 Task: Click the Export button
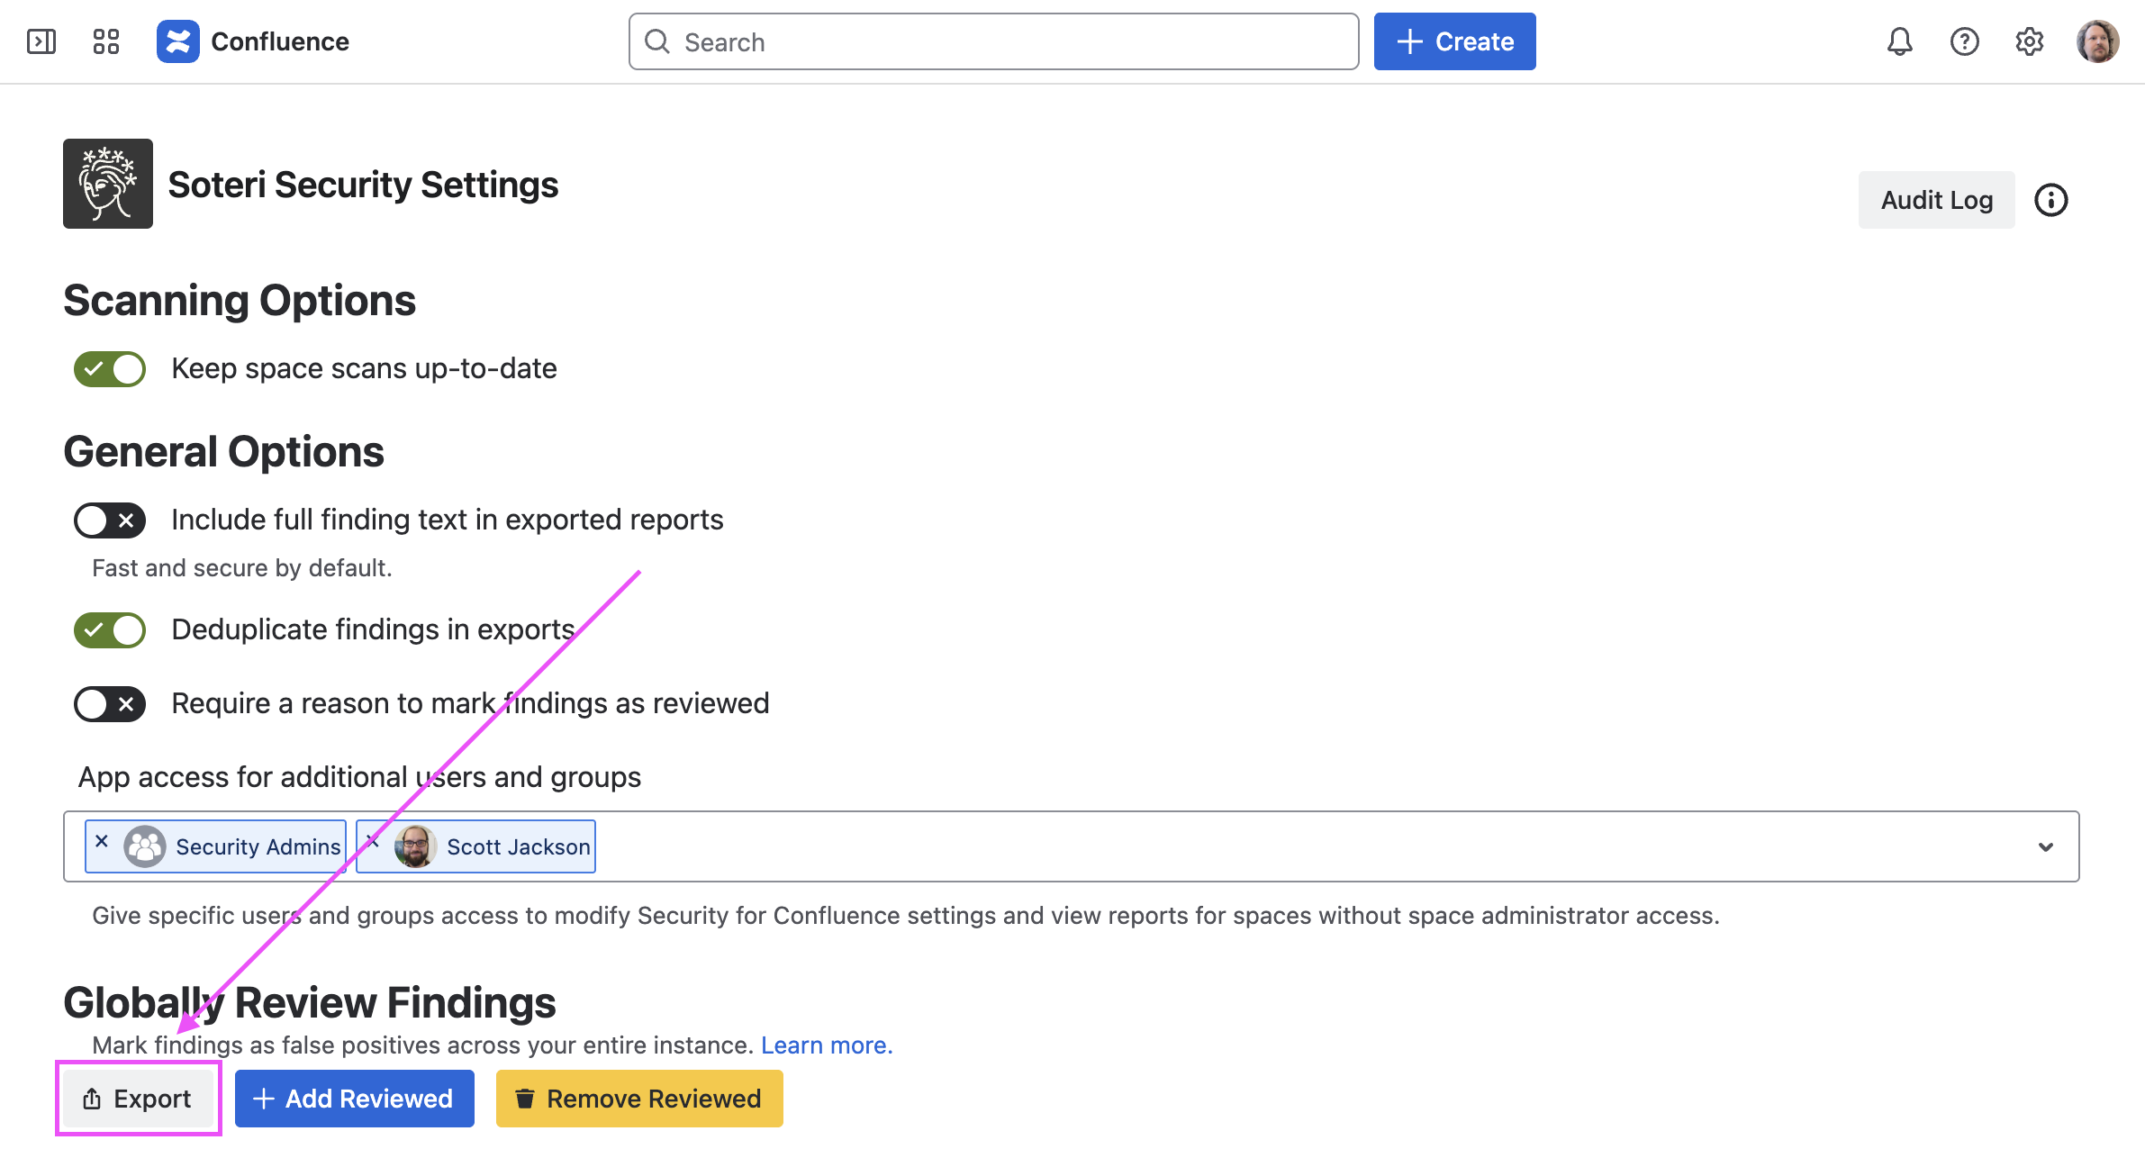[x=138, y=1099]
